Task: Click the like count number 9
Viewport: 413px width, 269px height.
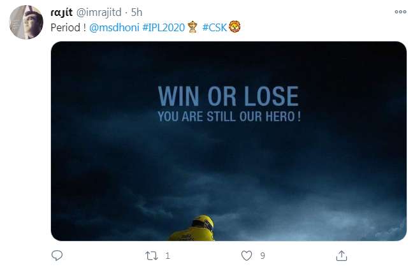Action: 263,256
